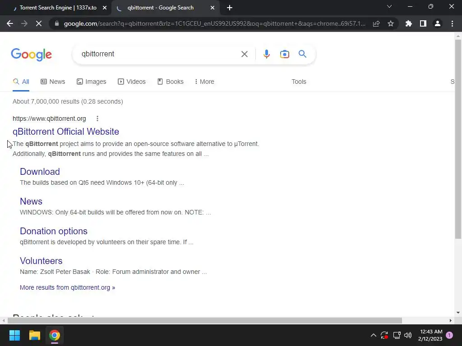Go back to the previous page

point(10,23)
